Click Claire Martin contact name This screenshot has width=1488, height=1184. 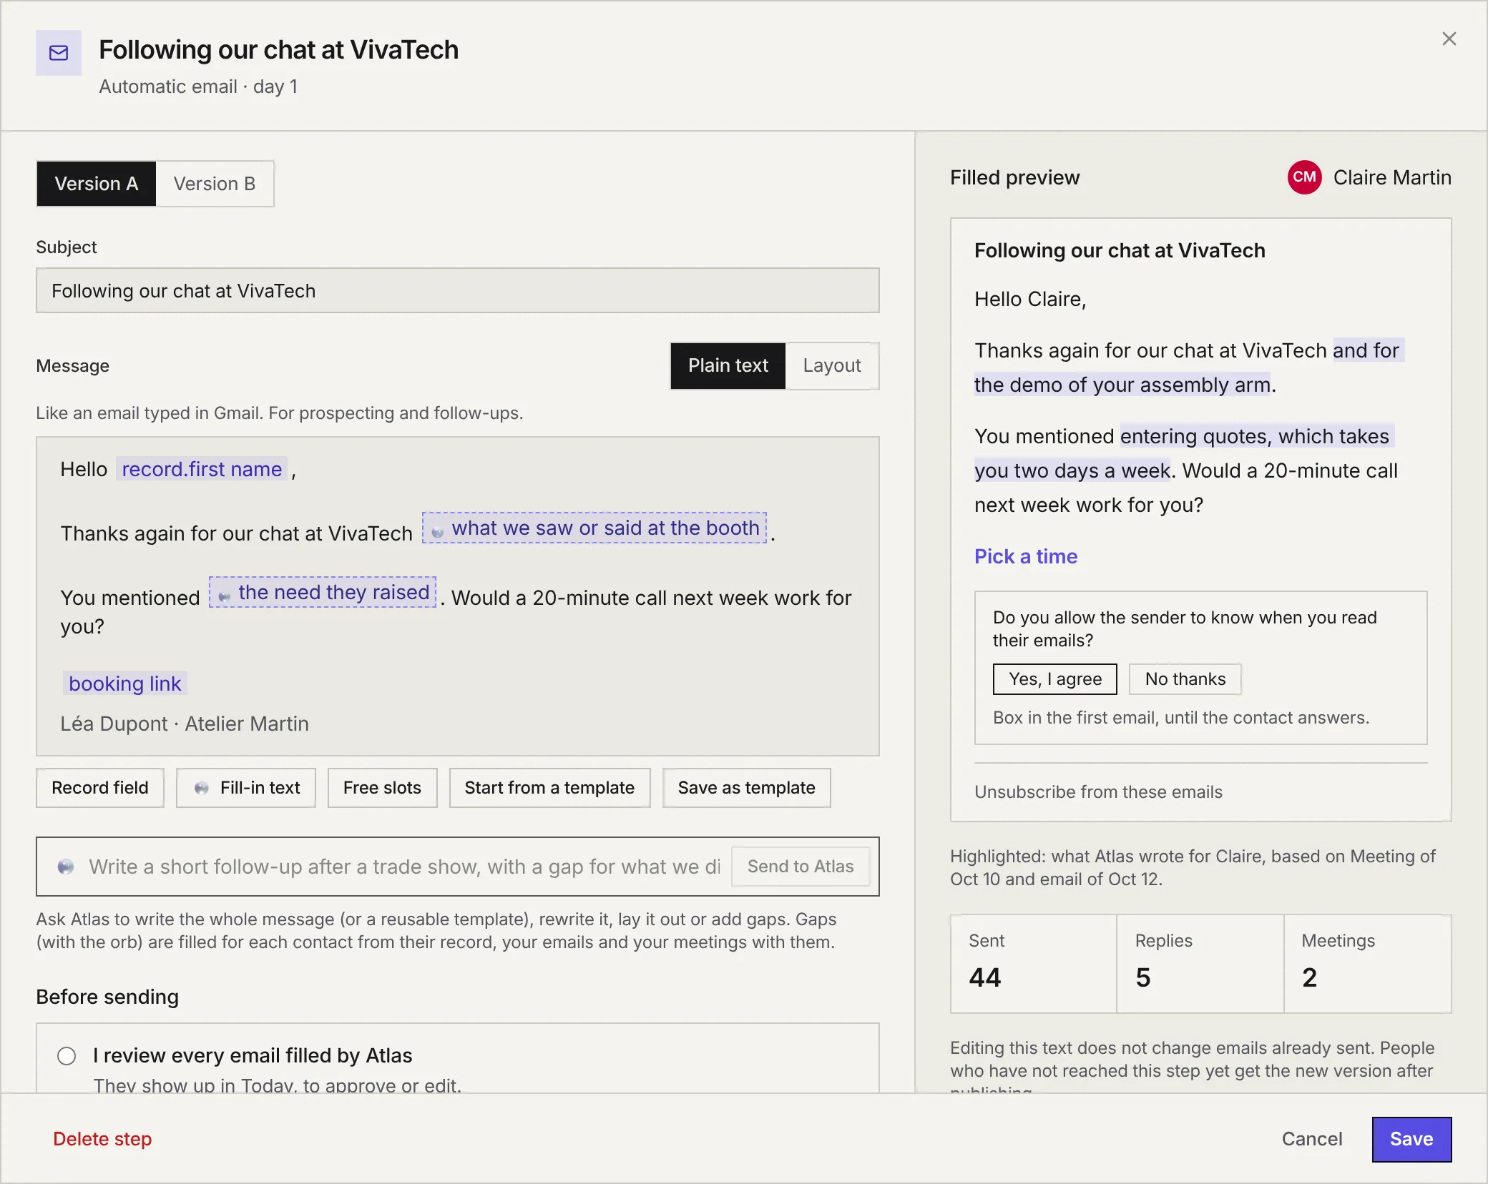(1392, 177)
